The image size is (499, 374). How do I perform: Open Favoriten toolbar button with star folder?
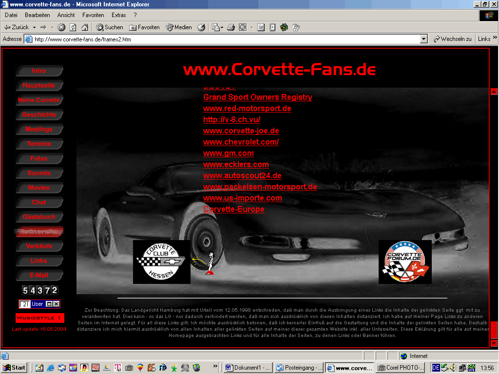(144, 27)
